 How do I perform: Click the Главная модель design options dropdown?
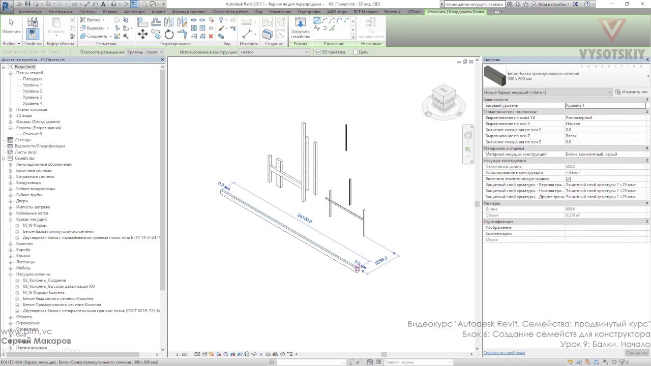418,362
